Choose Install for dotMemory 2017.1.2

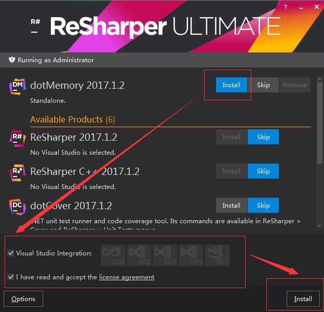pos(232,85)
